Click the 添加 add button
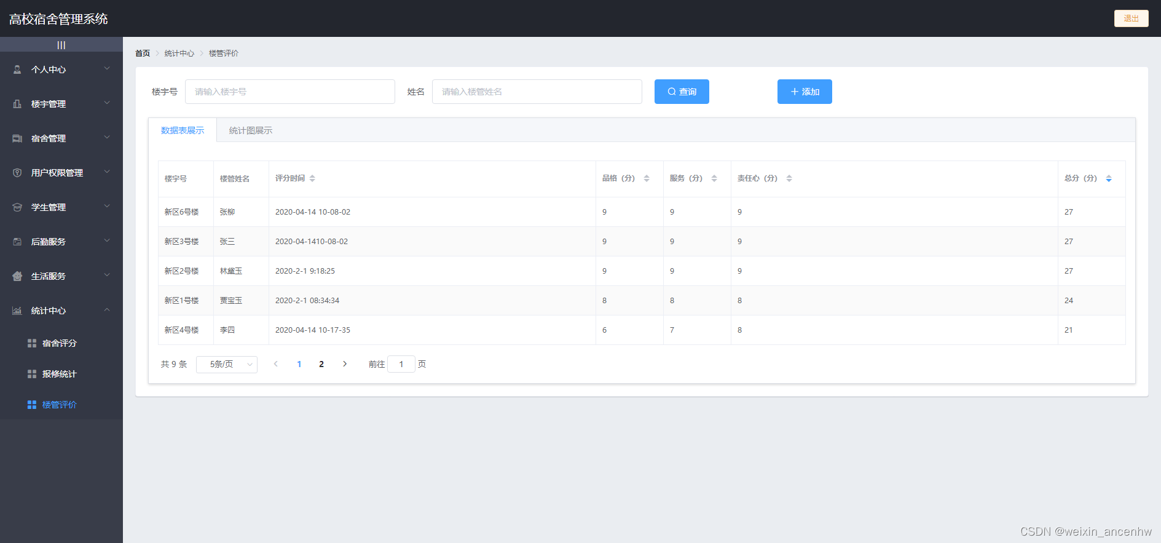 805,92
